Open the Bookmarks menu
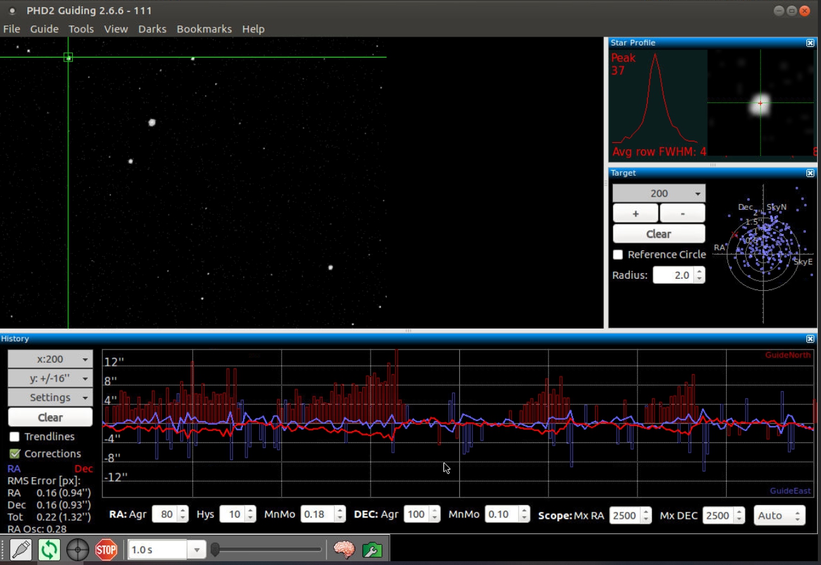 (204, 29)
